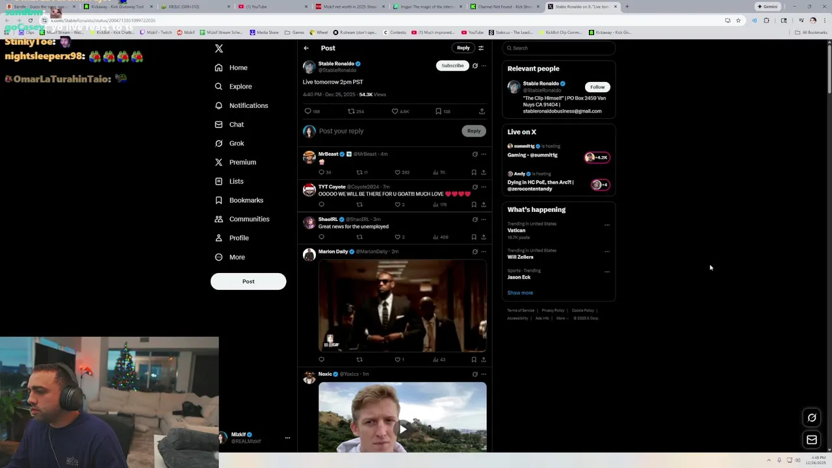Bookmark ShaoIRL's reply
Image resolution: width=832 pixels, height=468 pixels.
click(474, 237)
